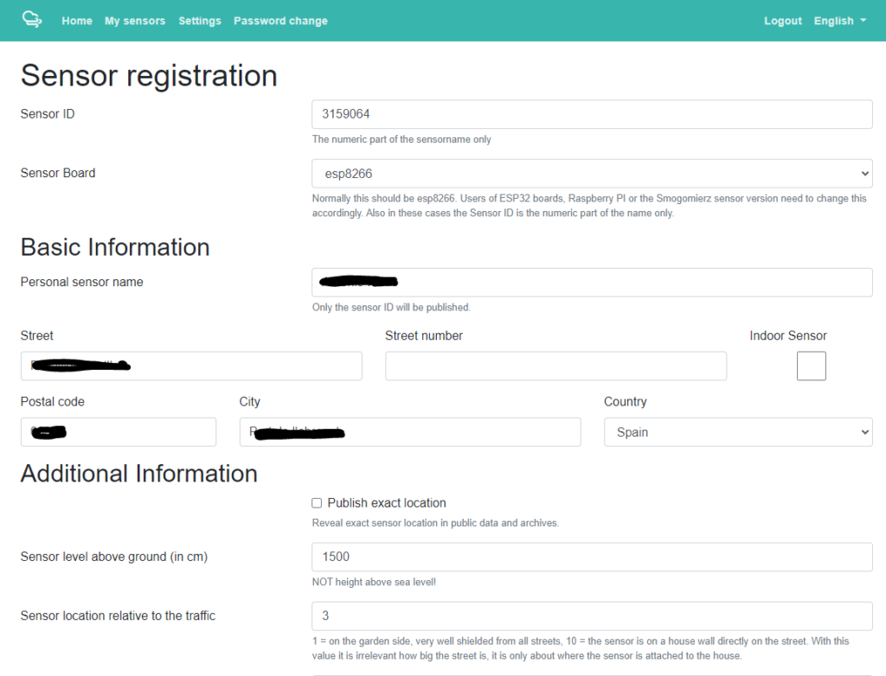Focus the Sensor ID input field
The width and height of the screenshot is (886, 676).
(592, 114)
